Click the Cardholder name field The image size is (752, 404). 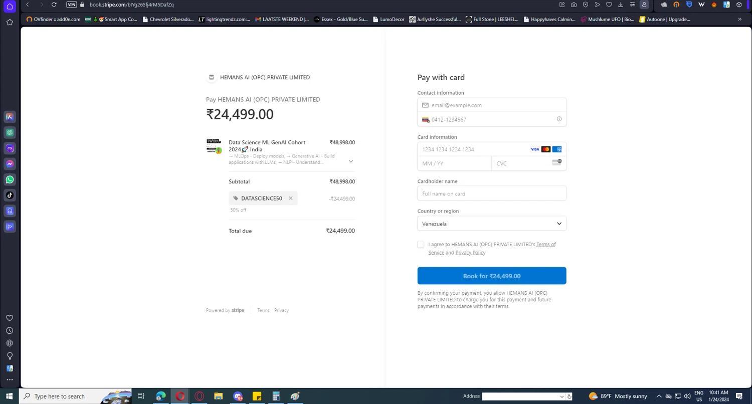tap(492, 193)
